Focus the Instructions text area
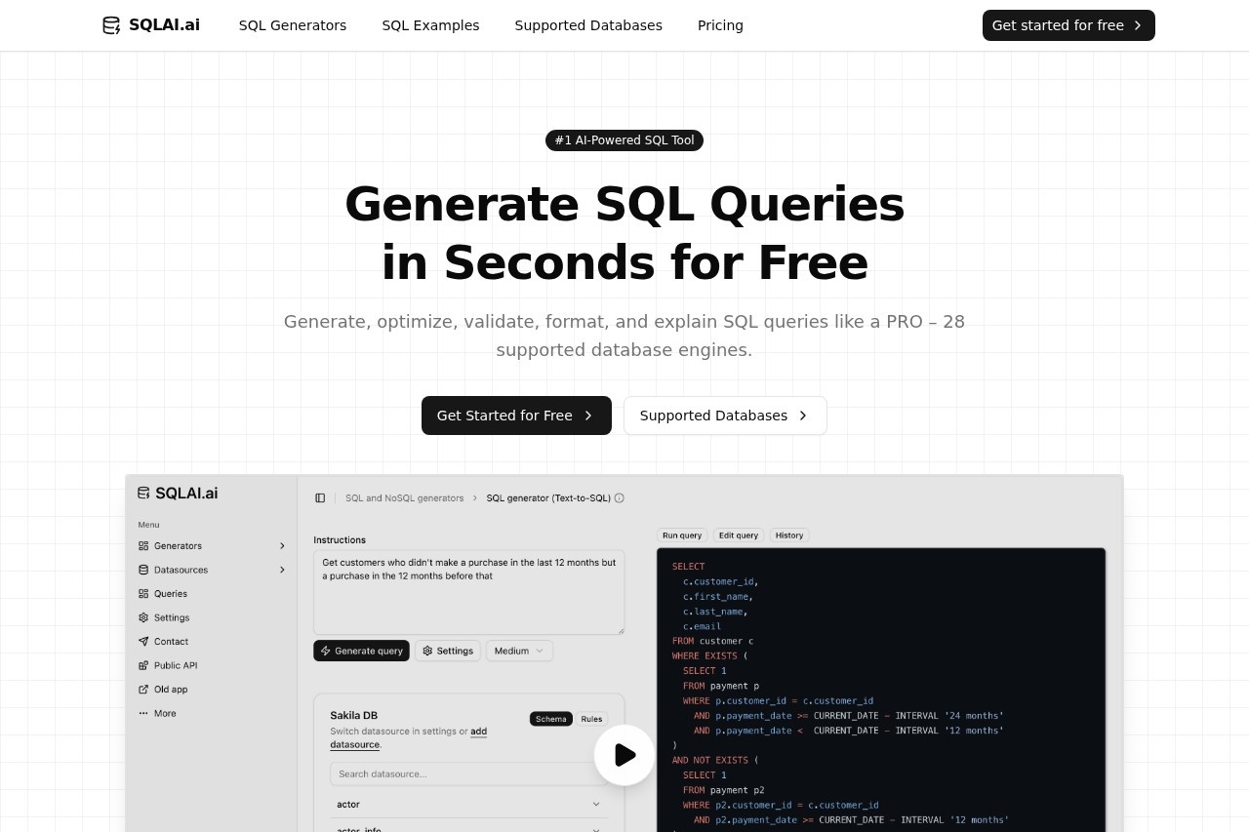Viewport: 1249px width, 832px height. pos(469,592)
